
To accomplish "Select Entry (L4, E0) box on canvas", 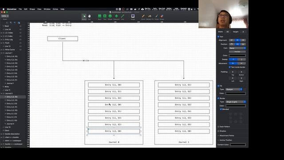I will point(184,131).
